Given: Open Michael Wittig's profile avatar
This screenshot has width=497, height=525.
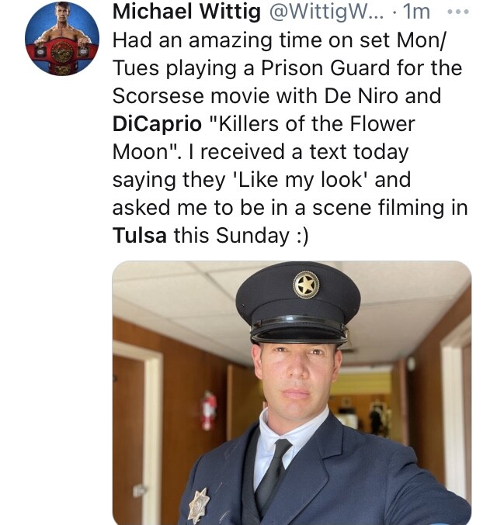Looking at the screenshot, I should pos(62,39).
